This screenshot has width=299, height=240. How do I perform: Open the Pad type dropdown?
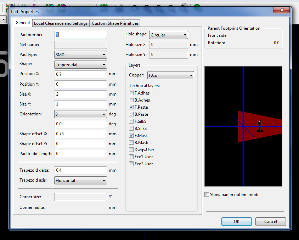coord(80,55)
